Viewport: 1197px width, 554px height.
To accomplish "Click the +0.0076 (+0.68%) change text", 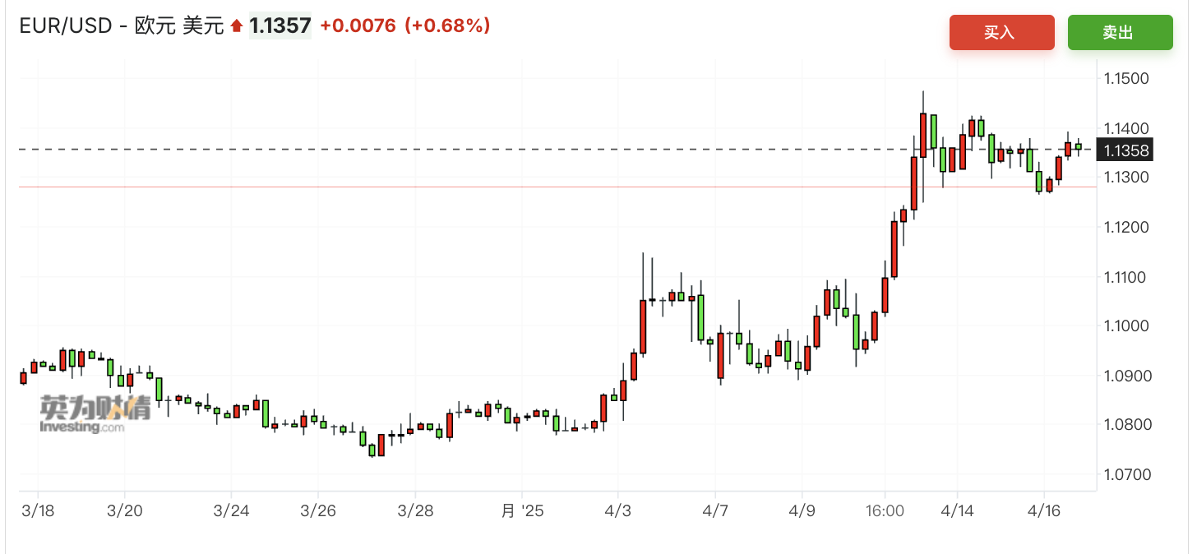I will (x=405, y=26).
